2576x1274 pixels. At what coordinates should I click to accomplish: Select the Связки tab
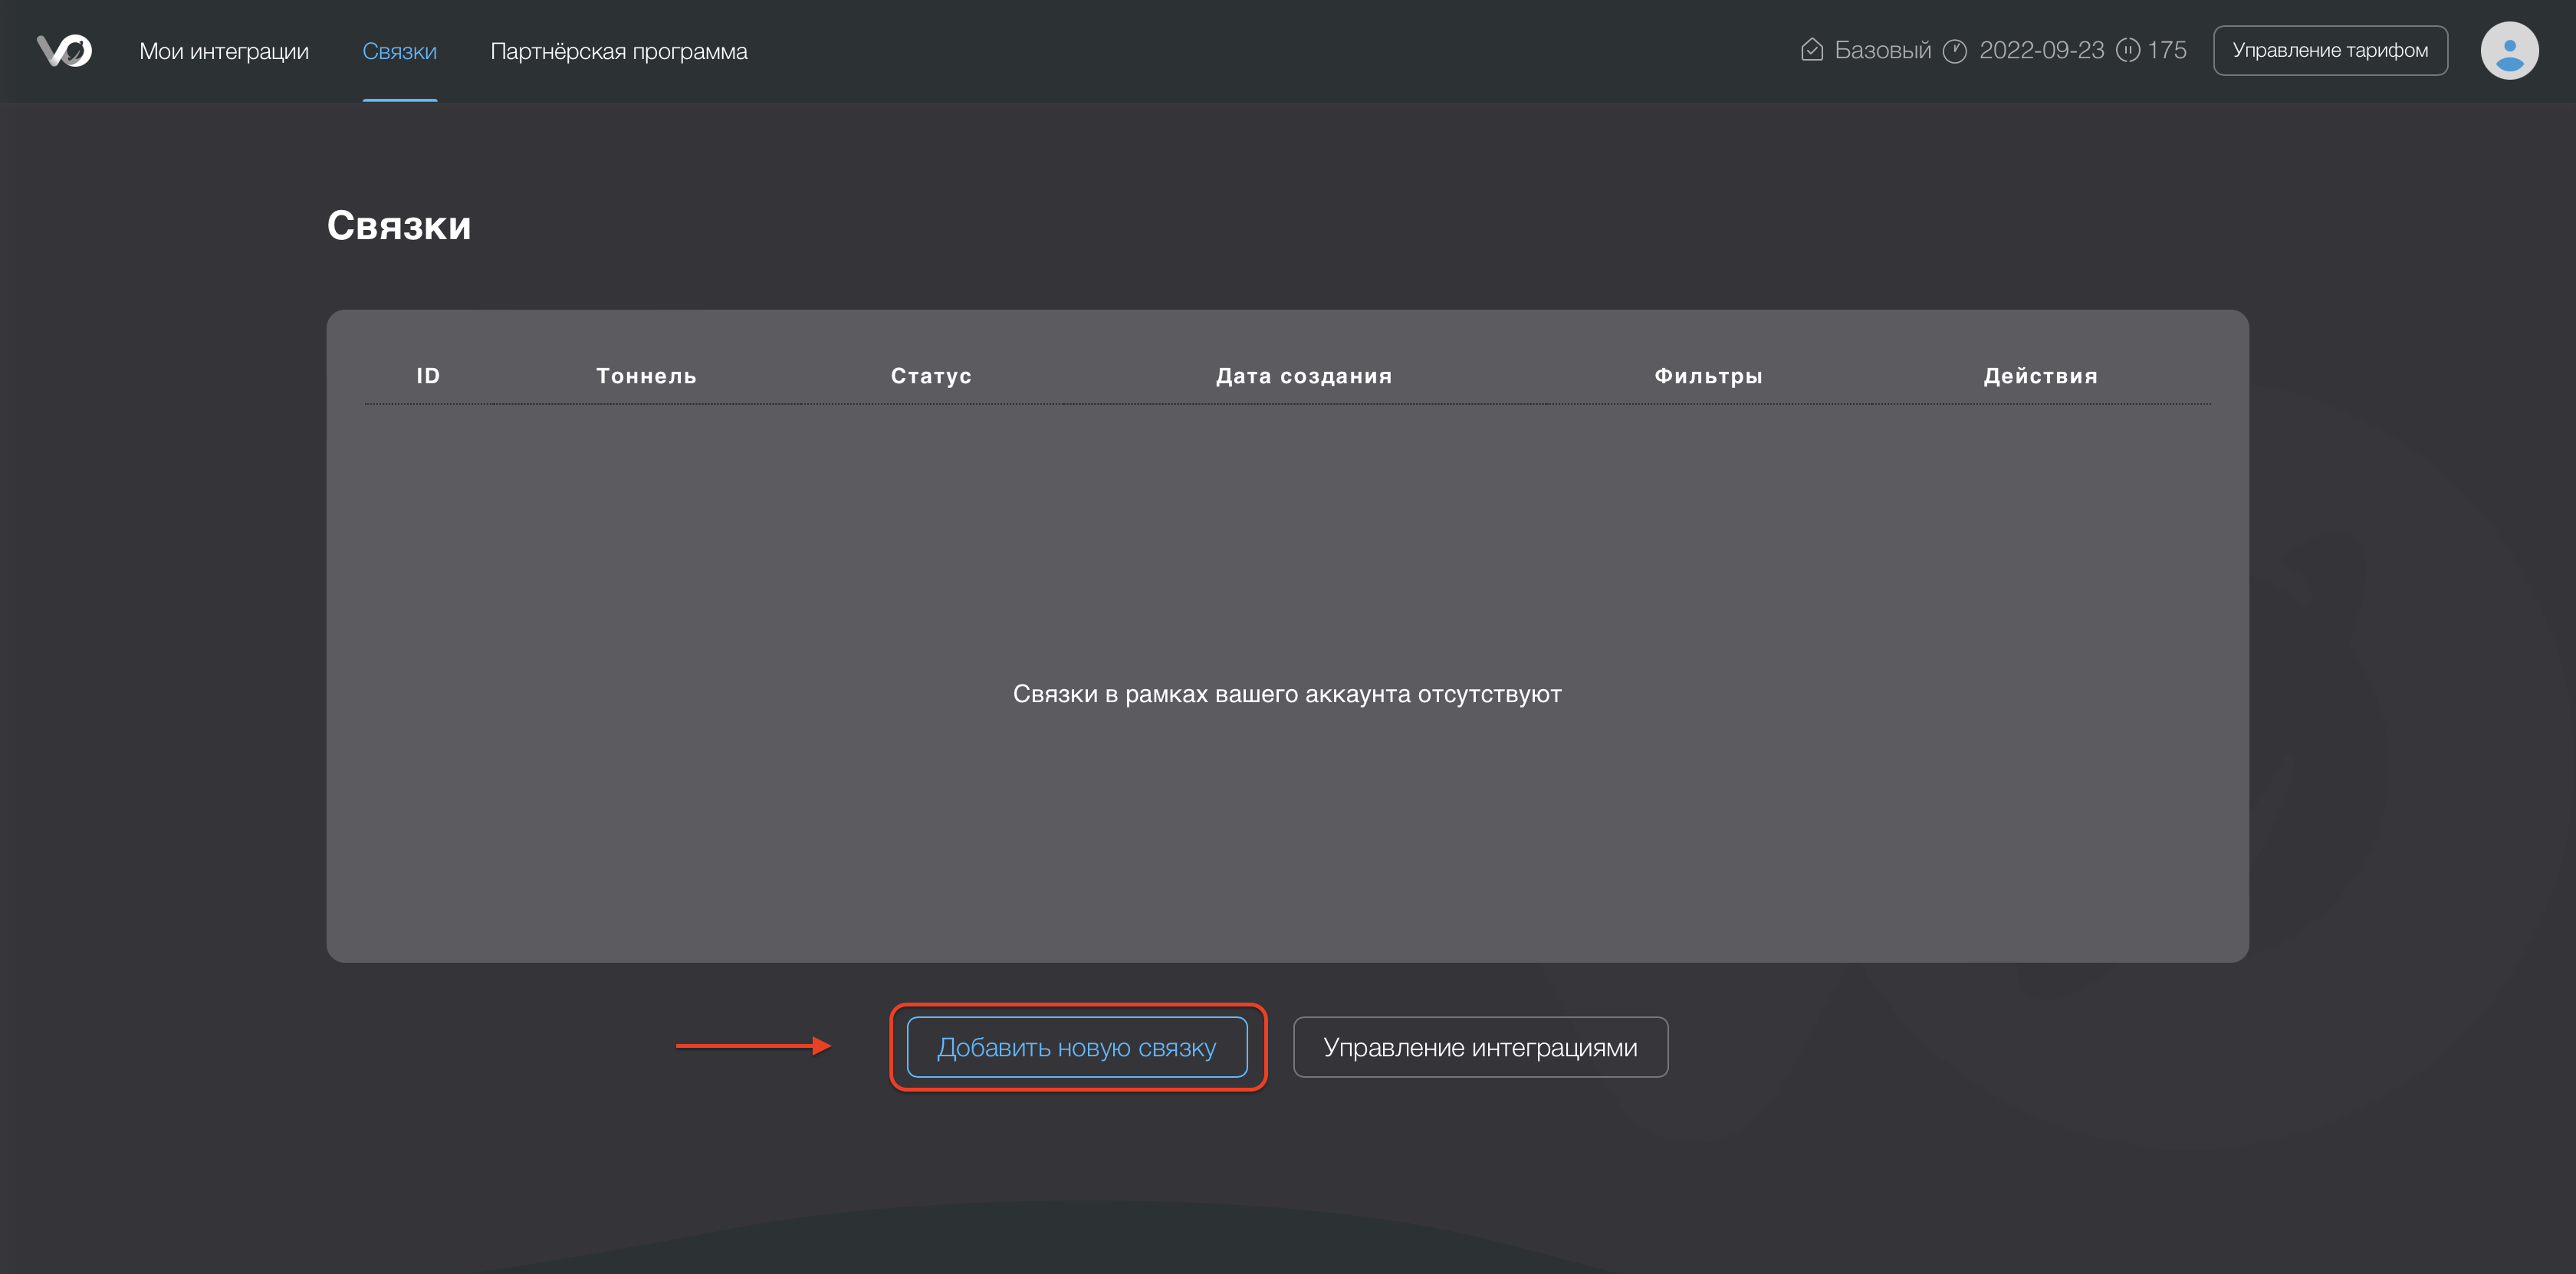pos(399,51)
